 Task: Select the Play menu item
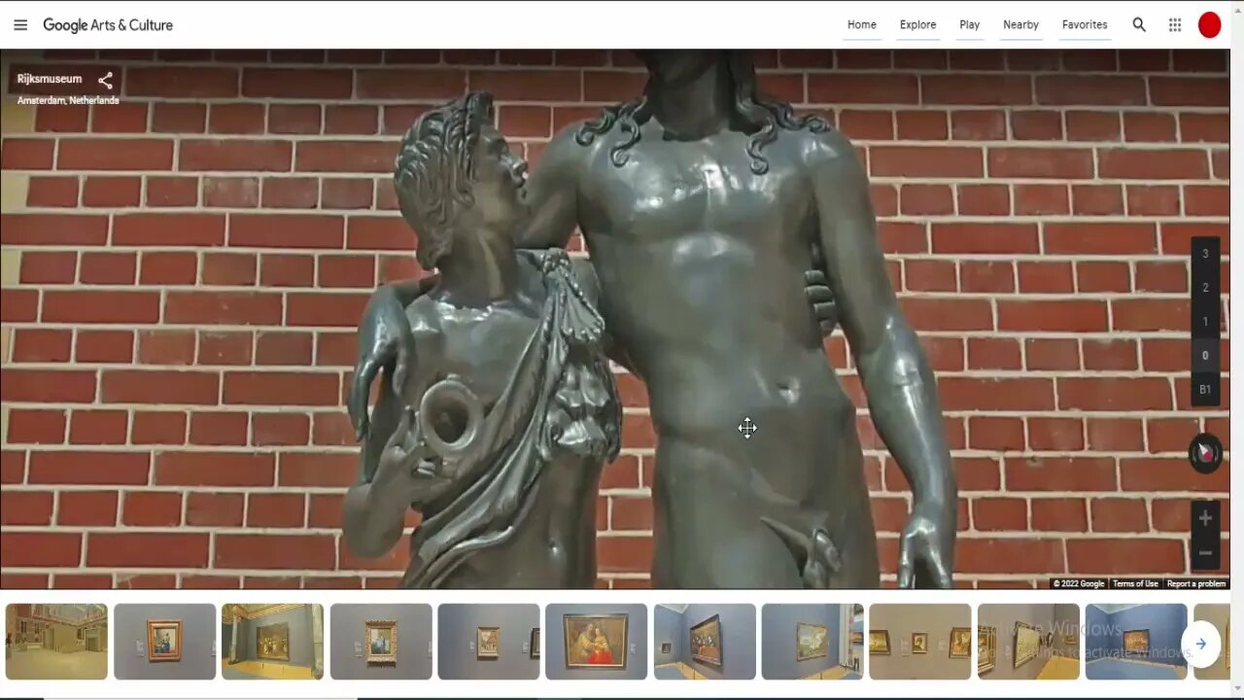point(970,25)
